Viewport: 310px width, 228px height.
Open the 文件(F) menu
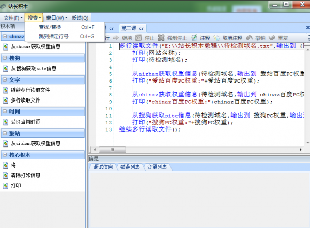[x=12, y=18]
